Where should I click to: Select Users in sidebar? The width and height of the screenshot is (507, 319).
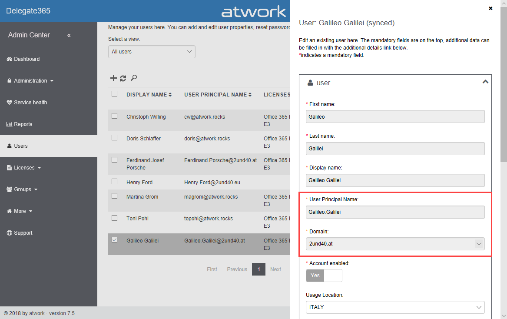click(x=49, y=146)
